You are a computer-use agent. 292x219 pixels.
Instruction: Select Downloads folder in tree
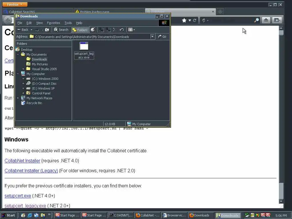[x=39, y=59]
